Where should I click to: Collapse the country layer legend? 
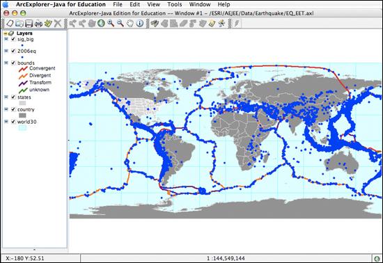(6, 109)
